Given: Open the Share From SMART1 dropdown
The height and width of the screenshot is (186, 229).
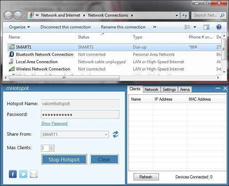Looking at the screenshot, I should pos(106,134).
